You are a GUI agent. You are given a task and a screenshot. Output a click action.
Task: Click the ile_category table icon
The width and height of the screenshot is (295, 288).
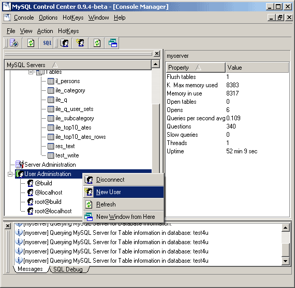point(51,90)
